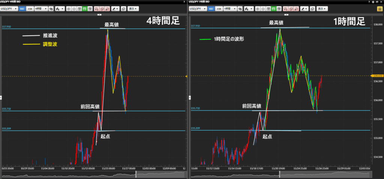Switch 4-hour chart to ASK price
Screen dimensions: 384x179
(30, 9)
